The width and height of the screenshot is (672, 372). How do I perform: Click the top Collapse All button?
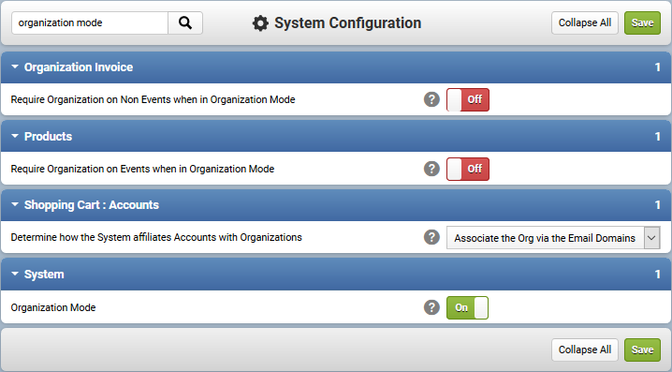tap(585, 22)
